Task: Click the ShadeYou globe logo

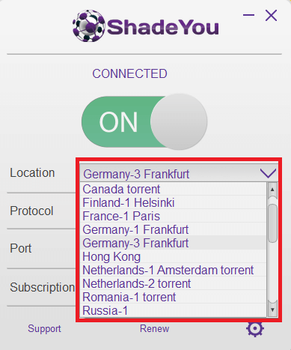Action: (89, 26)
